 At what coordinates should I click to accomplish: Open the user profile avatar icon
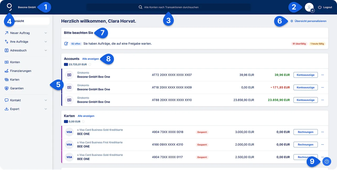click(x=309, y=7)
